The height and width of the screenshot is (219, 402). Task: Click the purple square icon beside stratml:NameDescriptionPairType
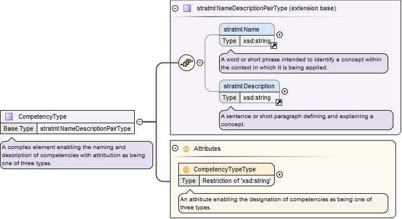(187, 8)
